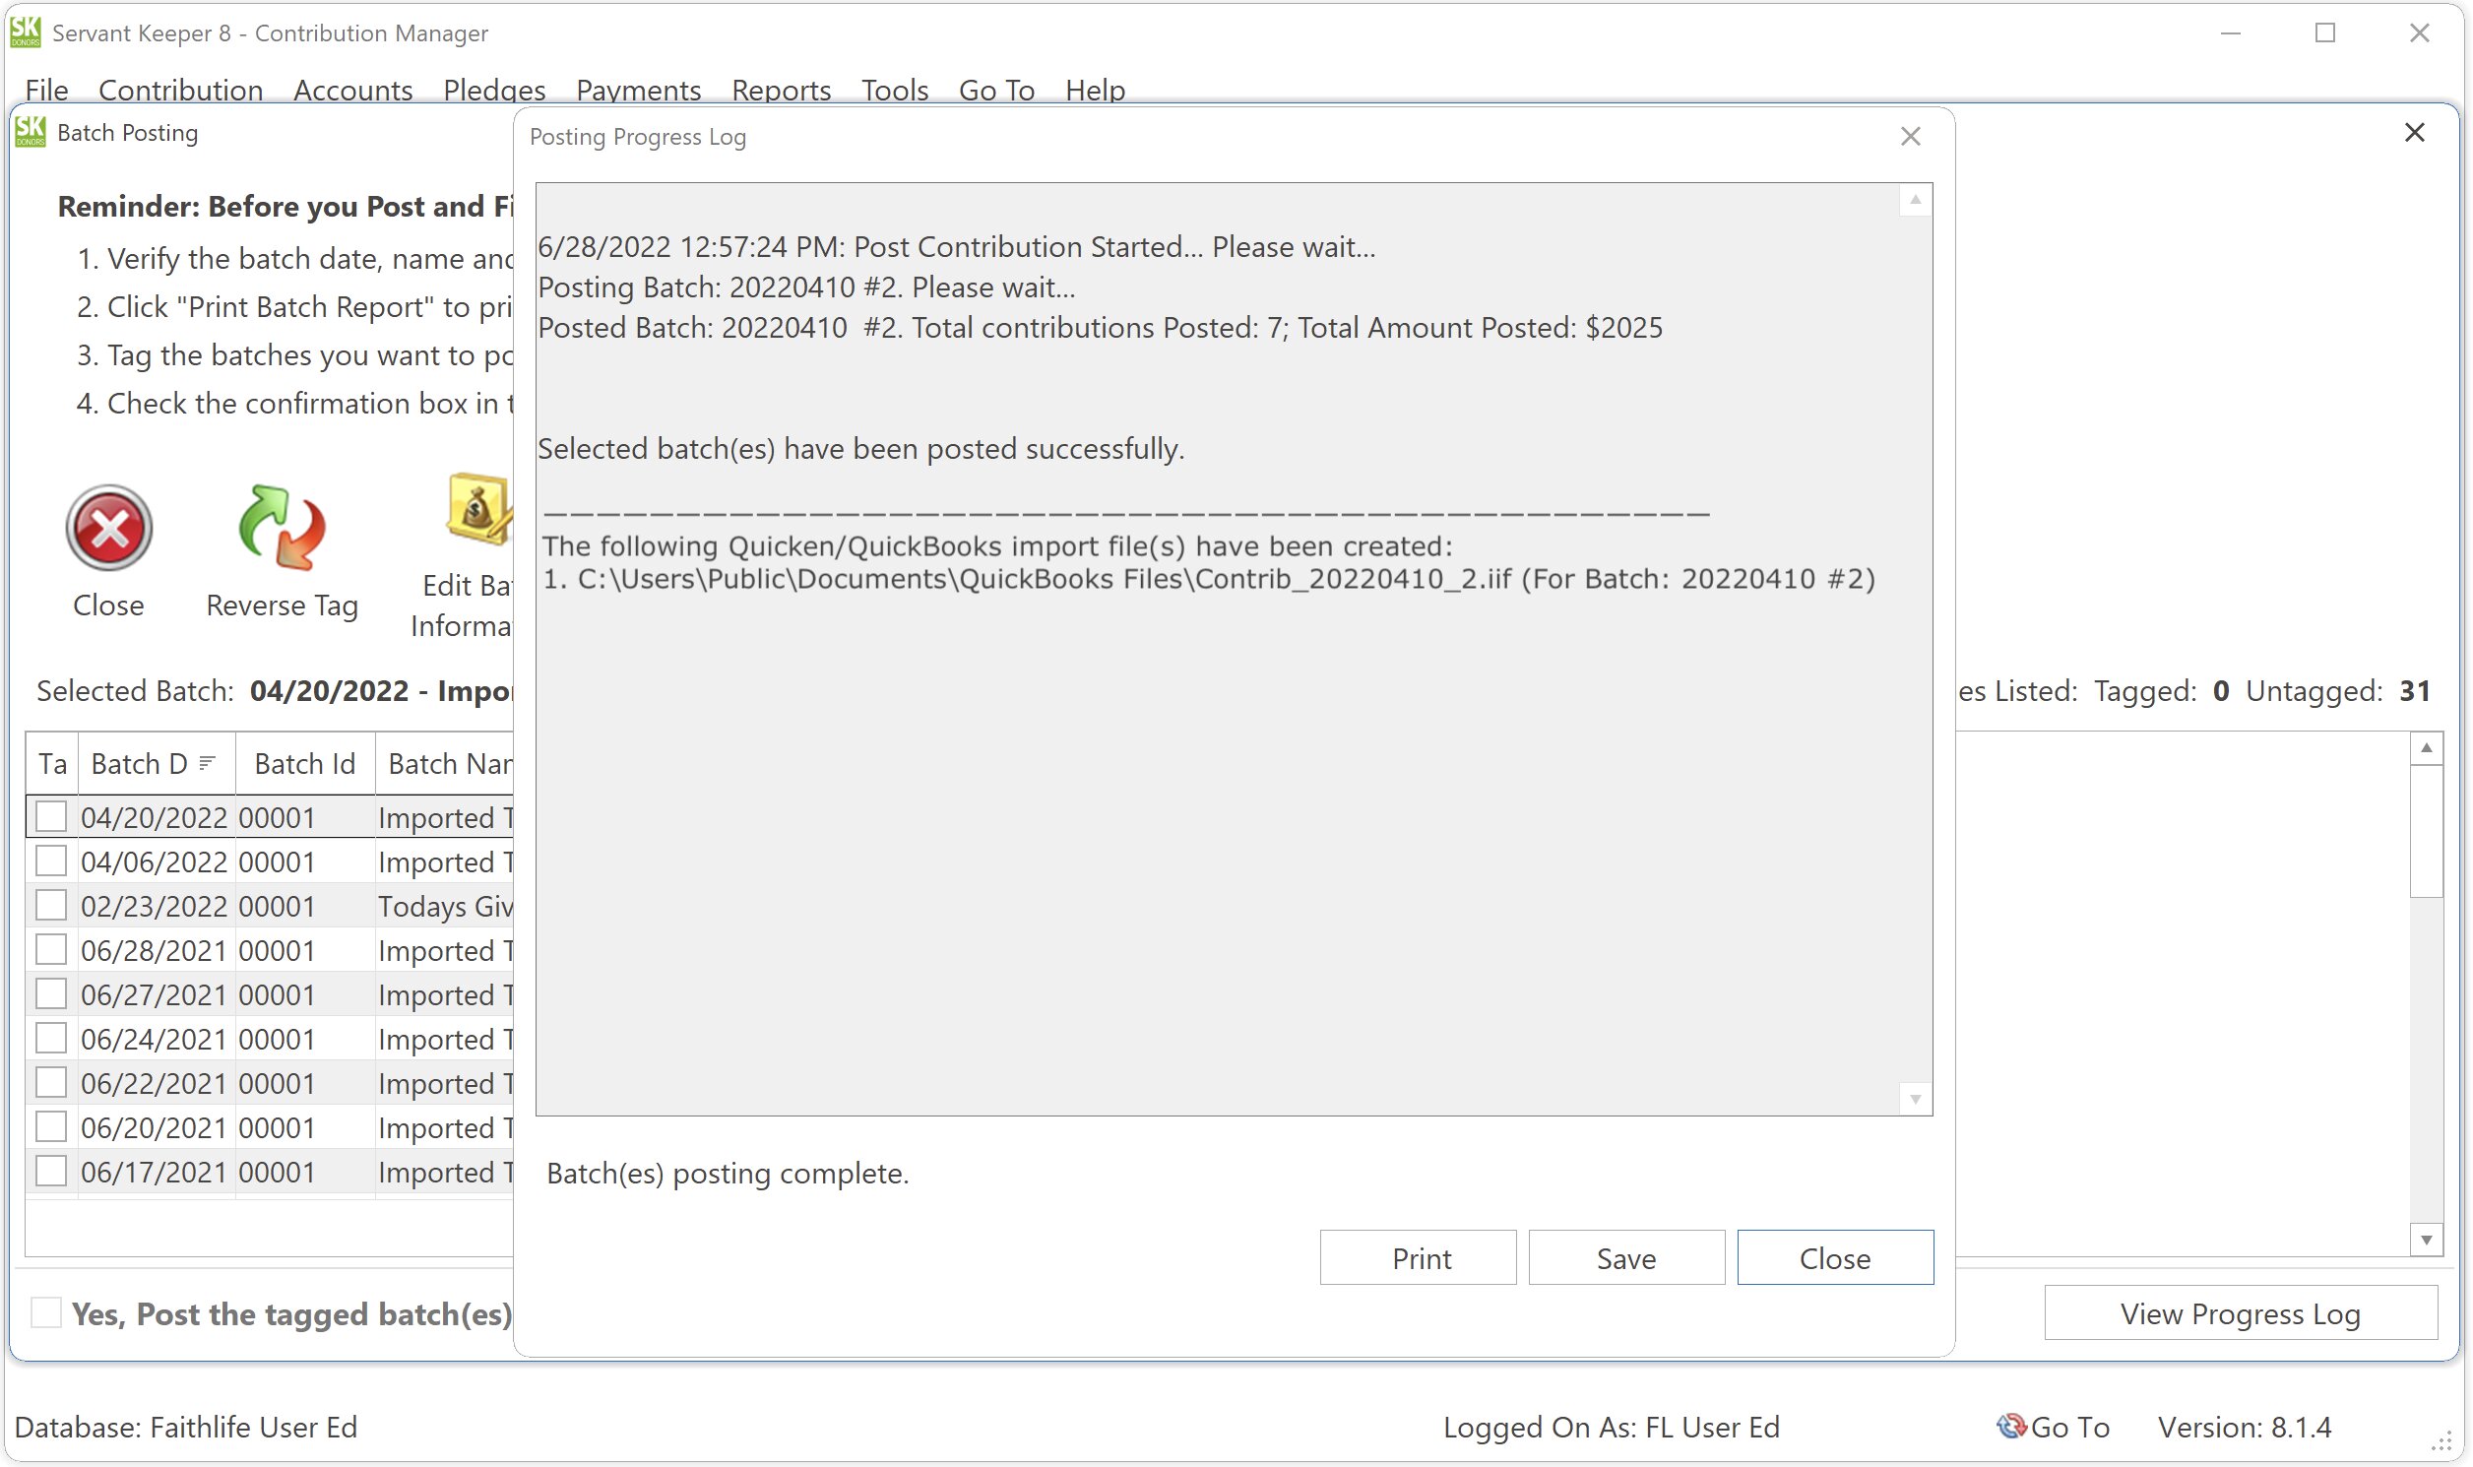Select the red Close icon in Batch Posting toolbar
Screen dimensions: 2473x1467
107,529
